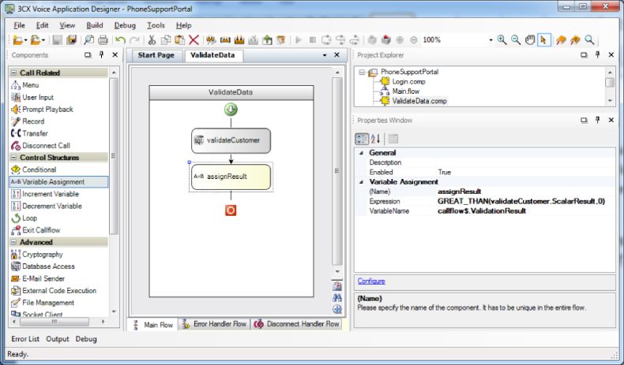Switch properties to Alphabetical sort
Viewport: 624px width, 365px height.
(x=375, y=139)
